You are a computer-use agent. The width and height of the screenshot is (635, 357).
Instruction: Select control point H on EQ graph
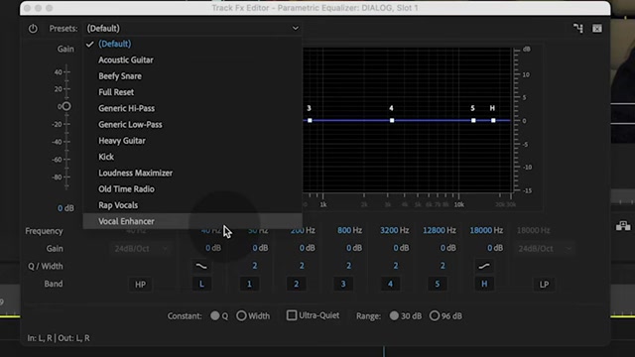tap(493, 121)
